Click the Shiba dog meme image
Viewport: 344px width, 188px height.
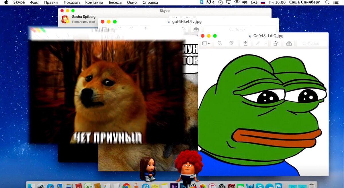click(x=107, y=92)
